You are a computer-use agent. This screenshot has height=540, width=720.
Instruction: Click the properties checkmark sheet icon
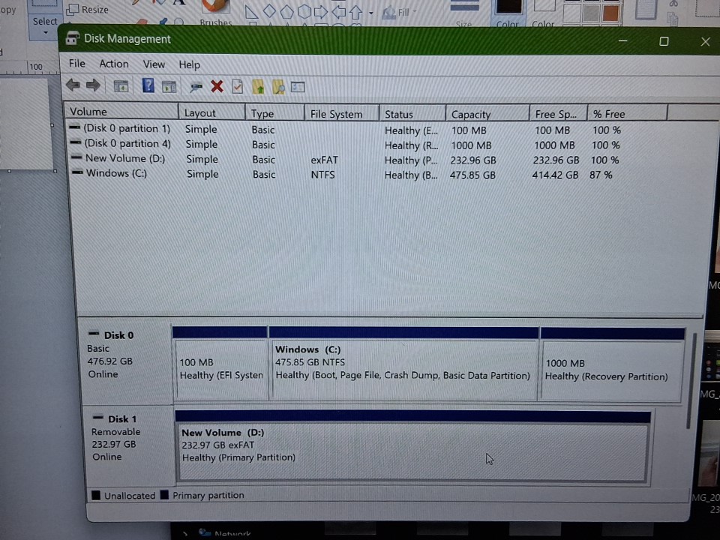238,86
